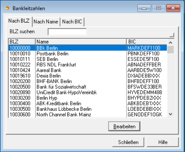Select the row RBS NDL Frankfurt
185x152 pixels.
(88, 65)
